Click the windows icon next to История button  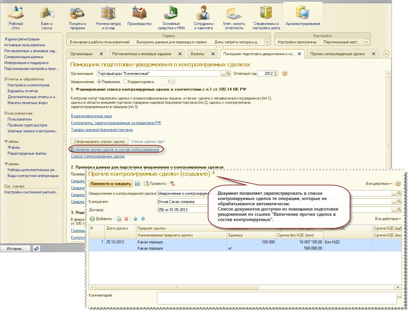(x=36, y=249)
